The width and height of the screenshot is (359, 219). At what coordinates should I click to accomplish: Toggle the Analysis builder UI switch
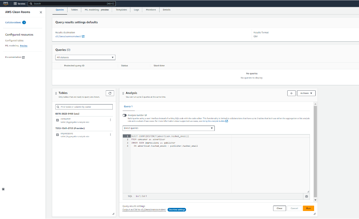click(x=125, y=116)
